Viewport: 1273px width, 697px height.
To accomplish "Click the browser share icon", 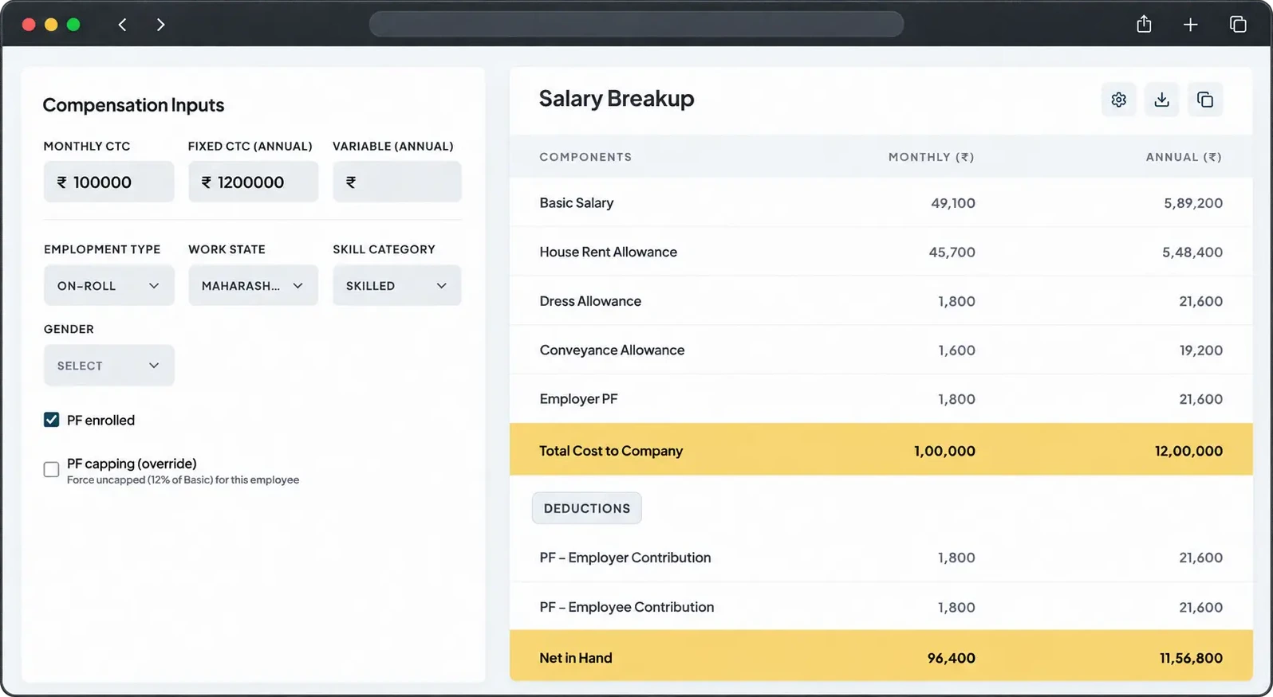I will (1144, 24).
